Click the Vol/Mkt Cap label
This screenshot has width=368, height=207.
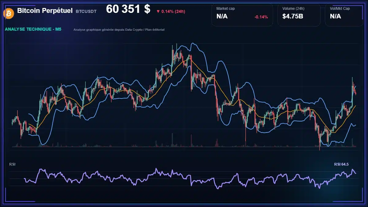(x=340, y=9)
